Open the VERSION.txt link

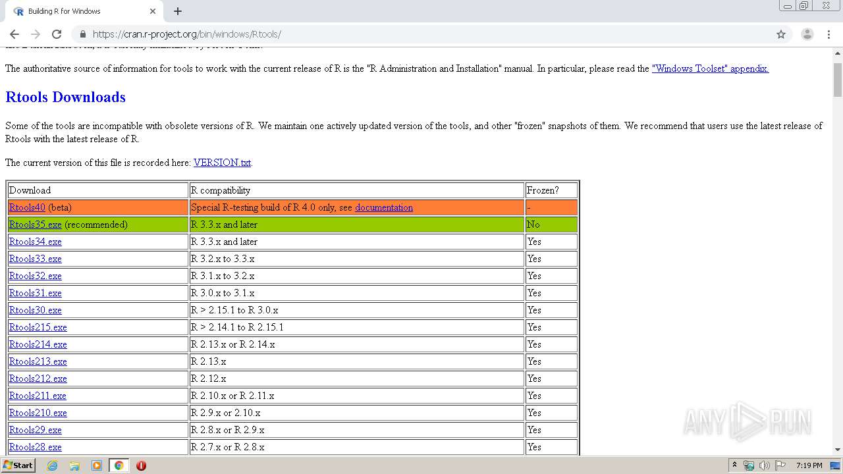(x=222, y=163)
